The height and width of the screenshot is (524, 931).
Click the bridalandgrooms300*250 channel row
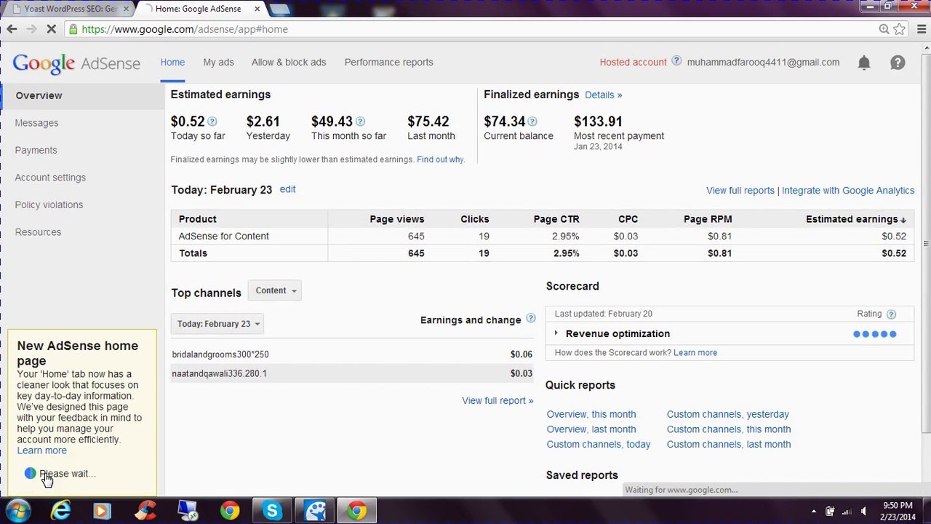[x=352, y=354]
